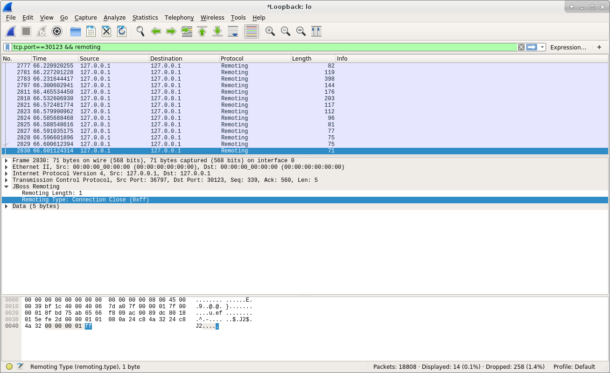Click Profile: Default in status bar
Viewport: 610px width, 373px height.
point(574,366)
